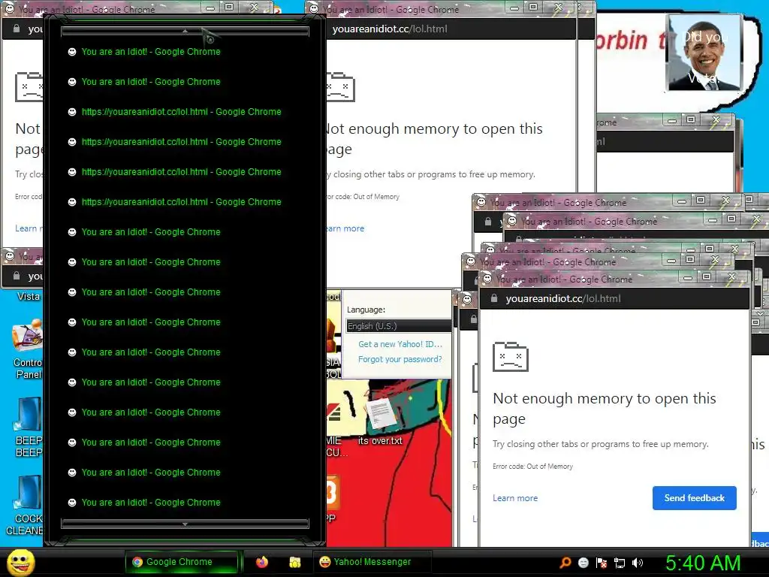Viewport: 769px width, 577px height.
Task: Select the Control Panel desktop icon
Action: 28,350
